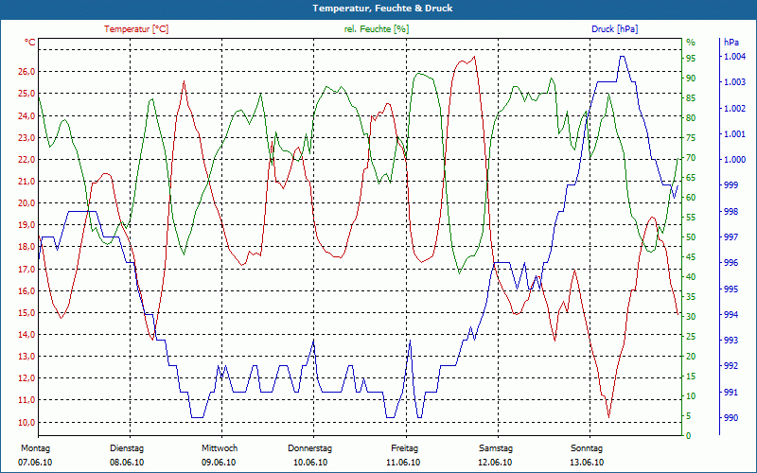The image size is (757, 473).
Task: Click the '21,0' temperature axis value
Action: tap(26, 181)
